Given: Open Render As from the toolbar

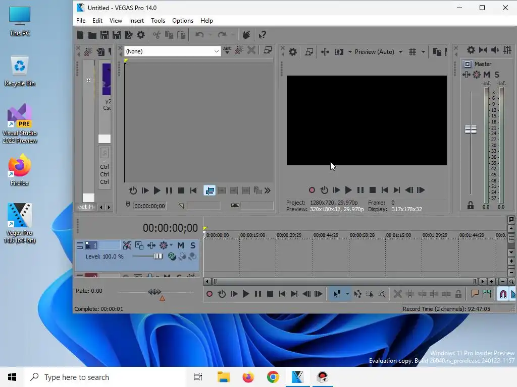Looking at the screenshot, I should (129, 35).
